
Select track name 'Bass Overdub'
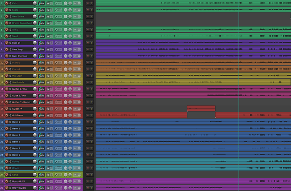19,56
